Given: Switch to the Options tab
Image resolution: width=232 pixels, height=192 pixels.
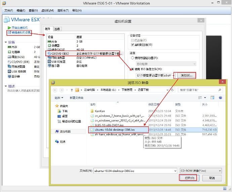Looking at the screenshot, I should pyautogui.click(x=57, y=29).
